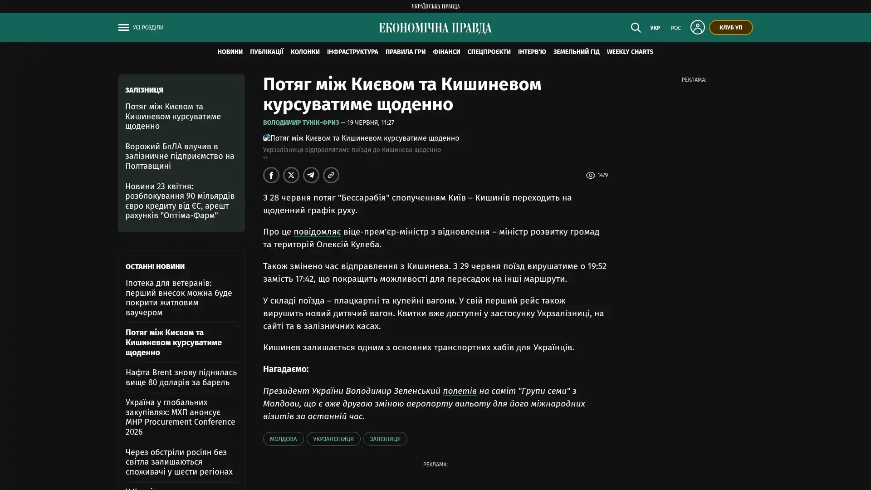Open Kyiv–Chisinau train story in ЗАЛІЗНИЦЯ box
871x490 pixels.
tap(173, 116)
